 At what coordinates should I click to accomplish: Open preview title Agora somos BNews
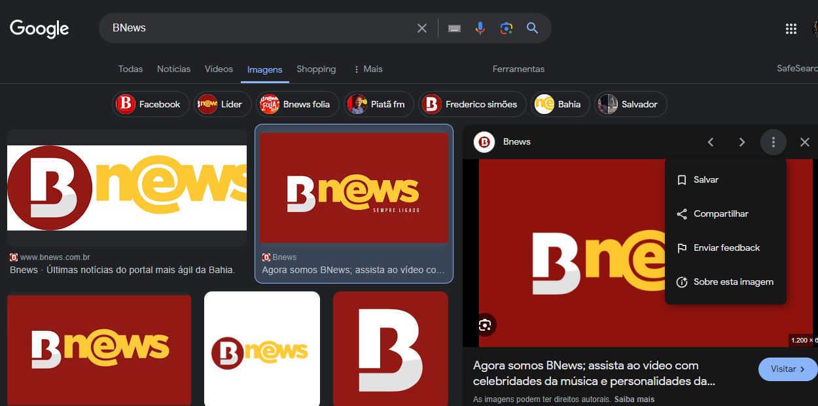pyautogui.click(x=594, y=373)
